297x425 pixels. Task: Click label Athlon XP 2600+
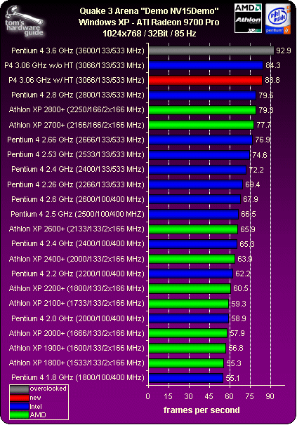[77, 229]
